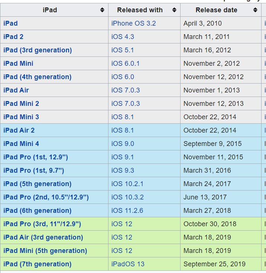Follow the iPhone OS 3.2 link
266x273 pixels.
[134, 23]
